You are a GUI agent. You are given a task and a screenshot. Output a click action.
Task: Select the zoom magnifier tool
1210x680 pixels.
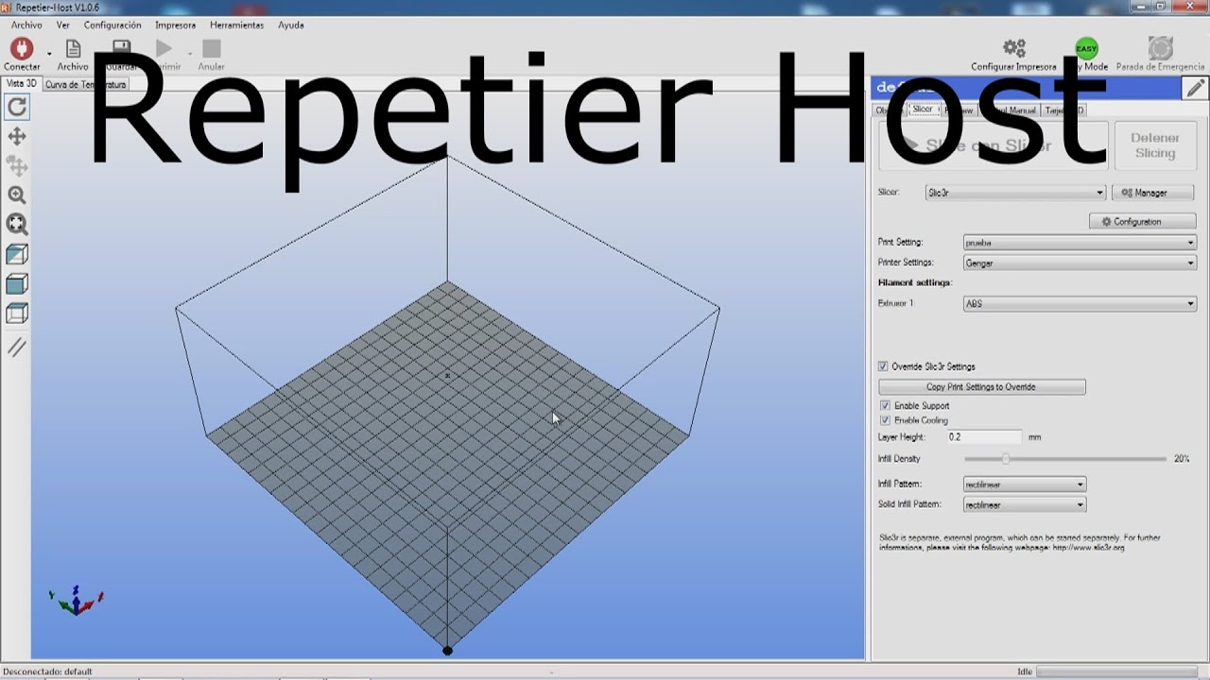(17, 195)
